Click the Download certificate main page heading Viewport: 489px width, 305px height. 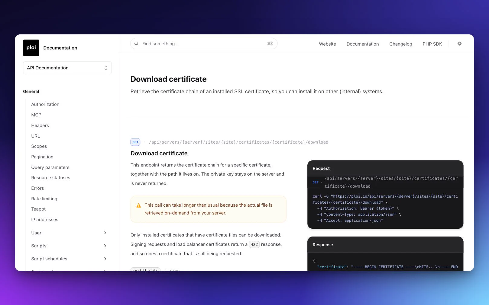[169, 79]
